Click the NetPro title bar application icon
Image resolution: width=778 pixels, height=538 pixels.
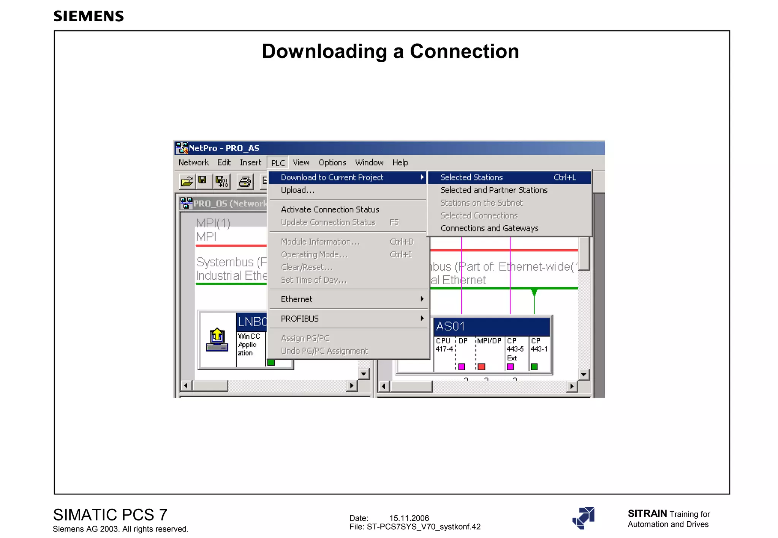[182, 148]
